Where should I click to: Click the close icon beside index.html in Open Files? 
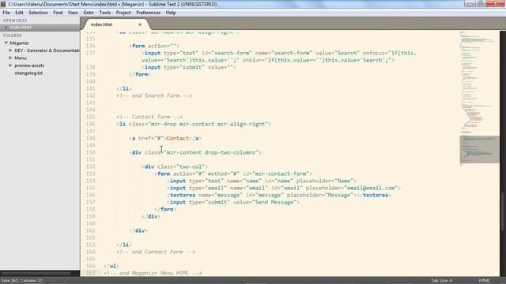6,28
